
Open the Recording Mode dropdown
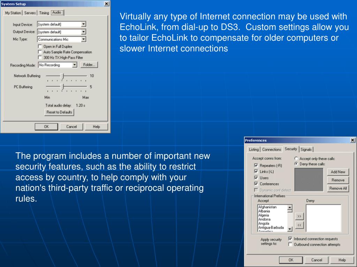coord(75,65)
